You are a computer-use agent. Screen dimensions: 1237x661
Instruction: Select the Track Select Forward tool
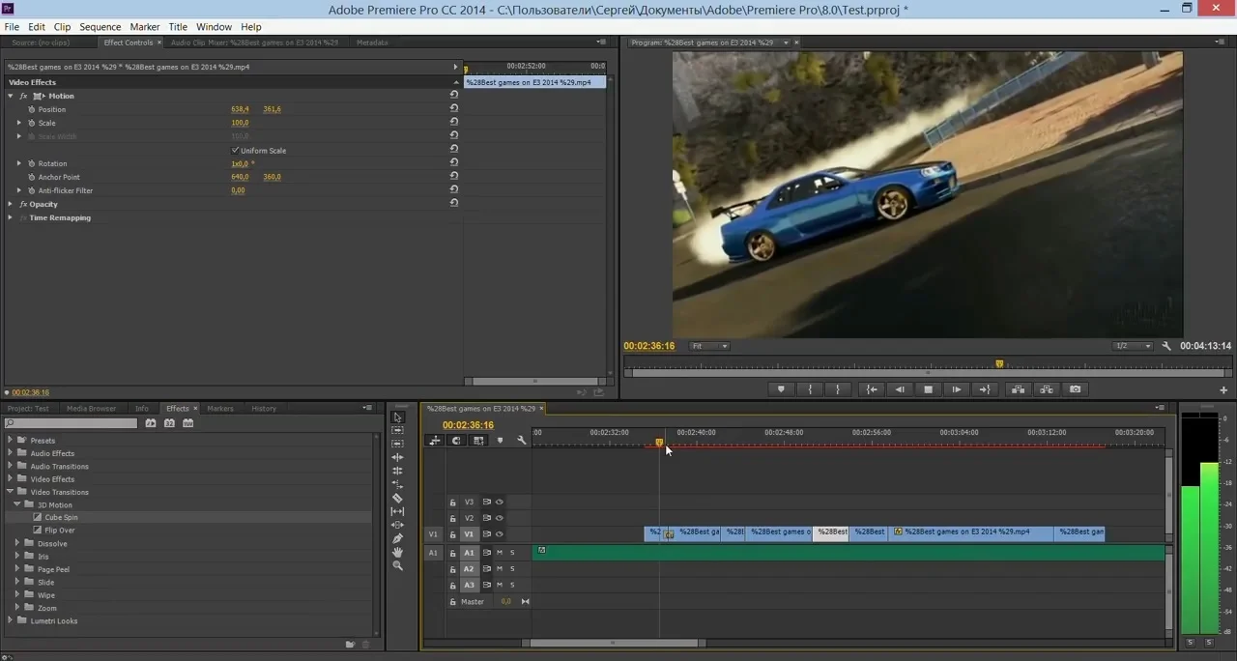pyautogui.click(x=397, y=430)
